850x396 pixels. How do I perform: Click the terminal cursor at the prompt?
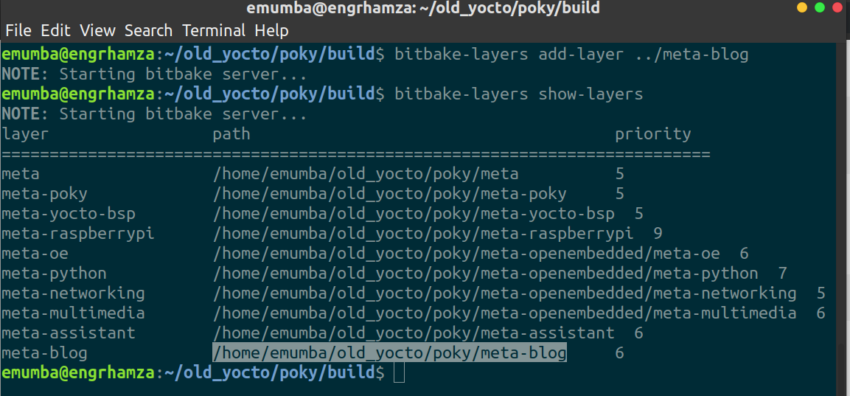point(399,373)
